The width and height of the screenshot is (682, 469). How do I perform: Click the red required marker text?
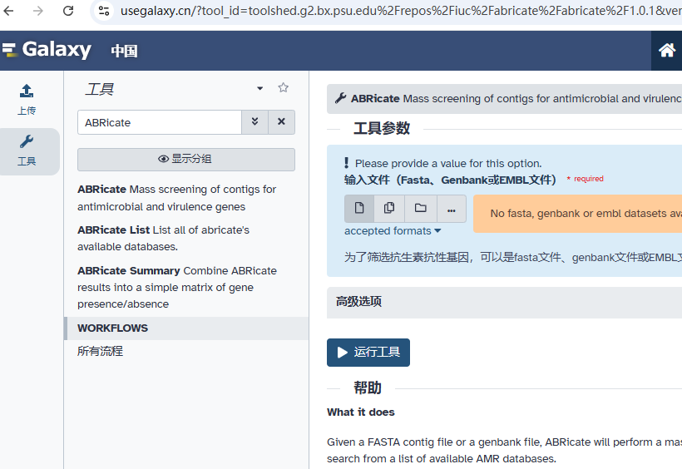585,179
